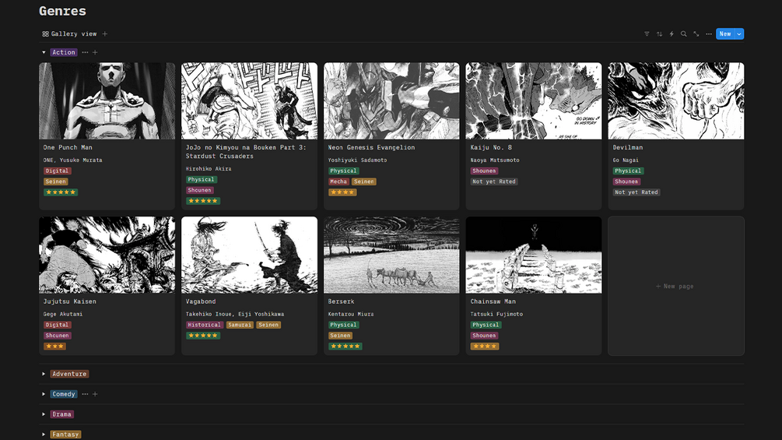Click the One Punch Man title
Image resolution: width=782 pixels, height=440 pixels.
tap(68, 148)
